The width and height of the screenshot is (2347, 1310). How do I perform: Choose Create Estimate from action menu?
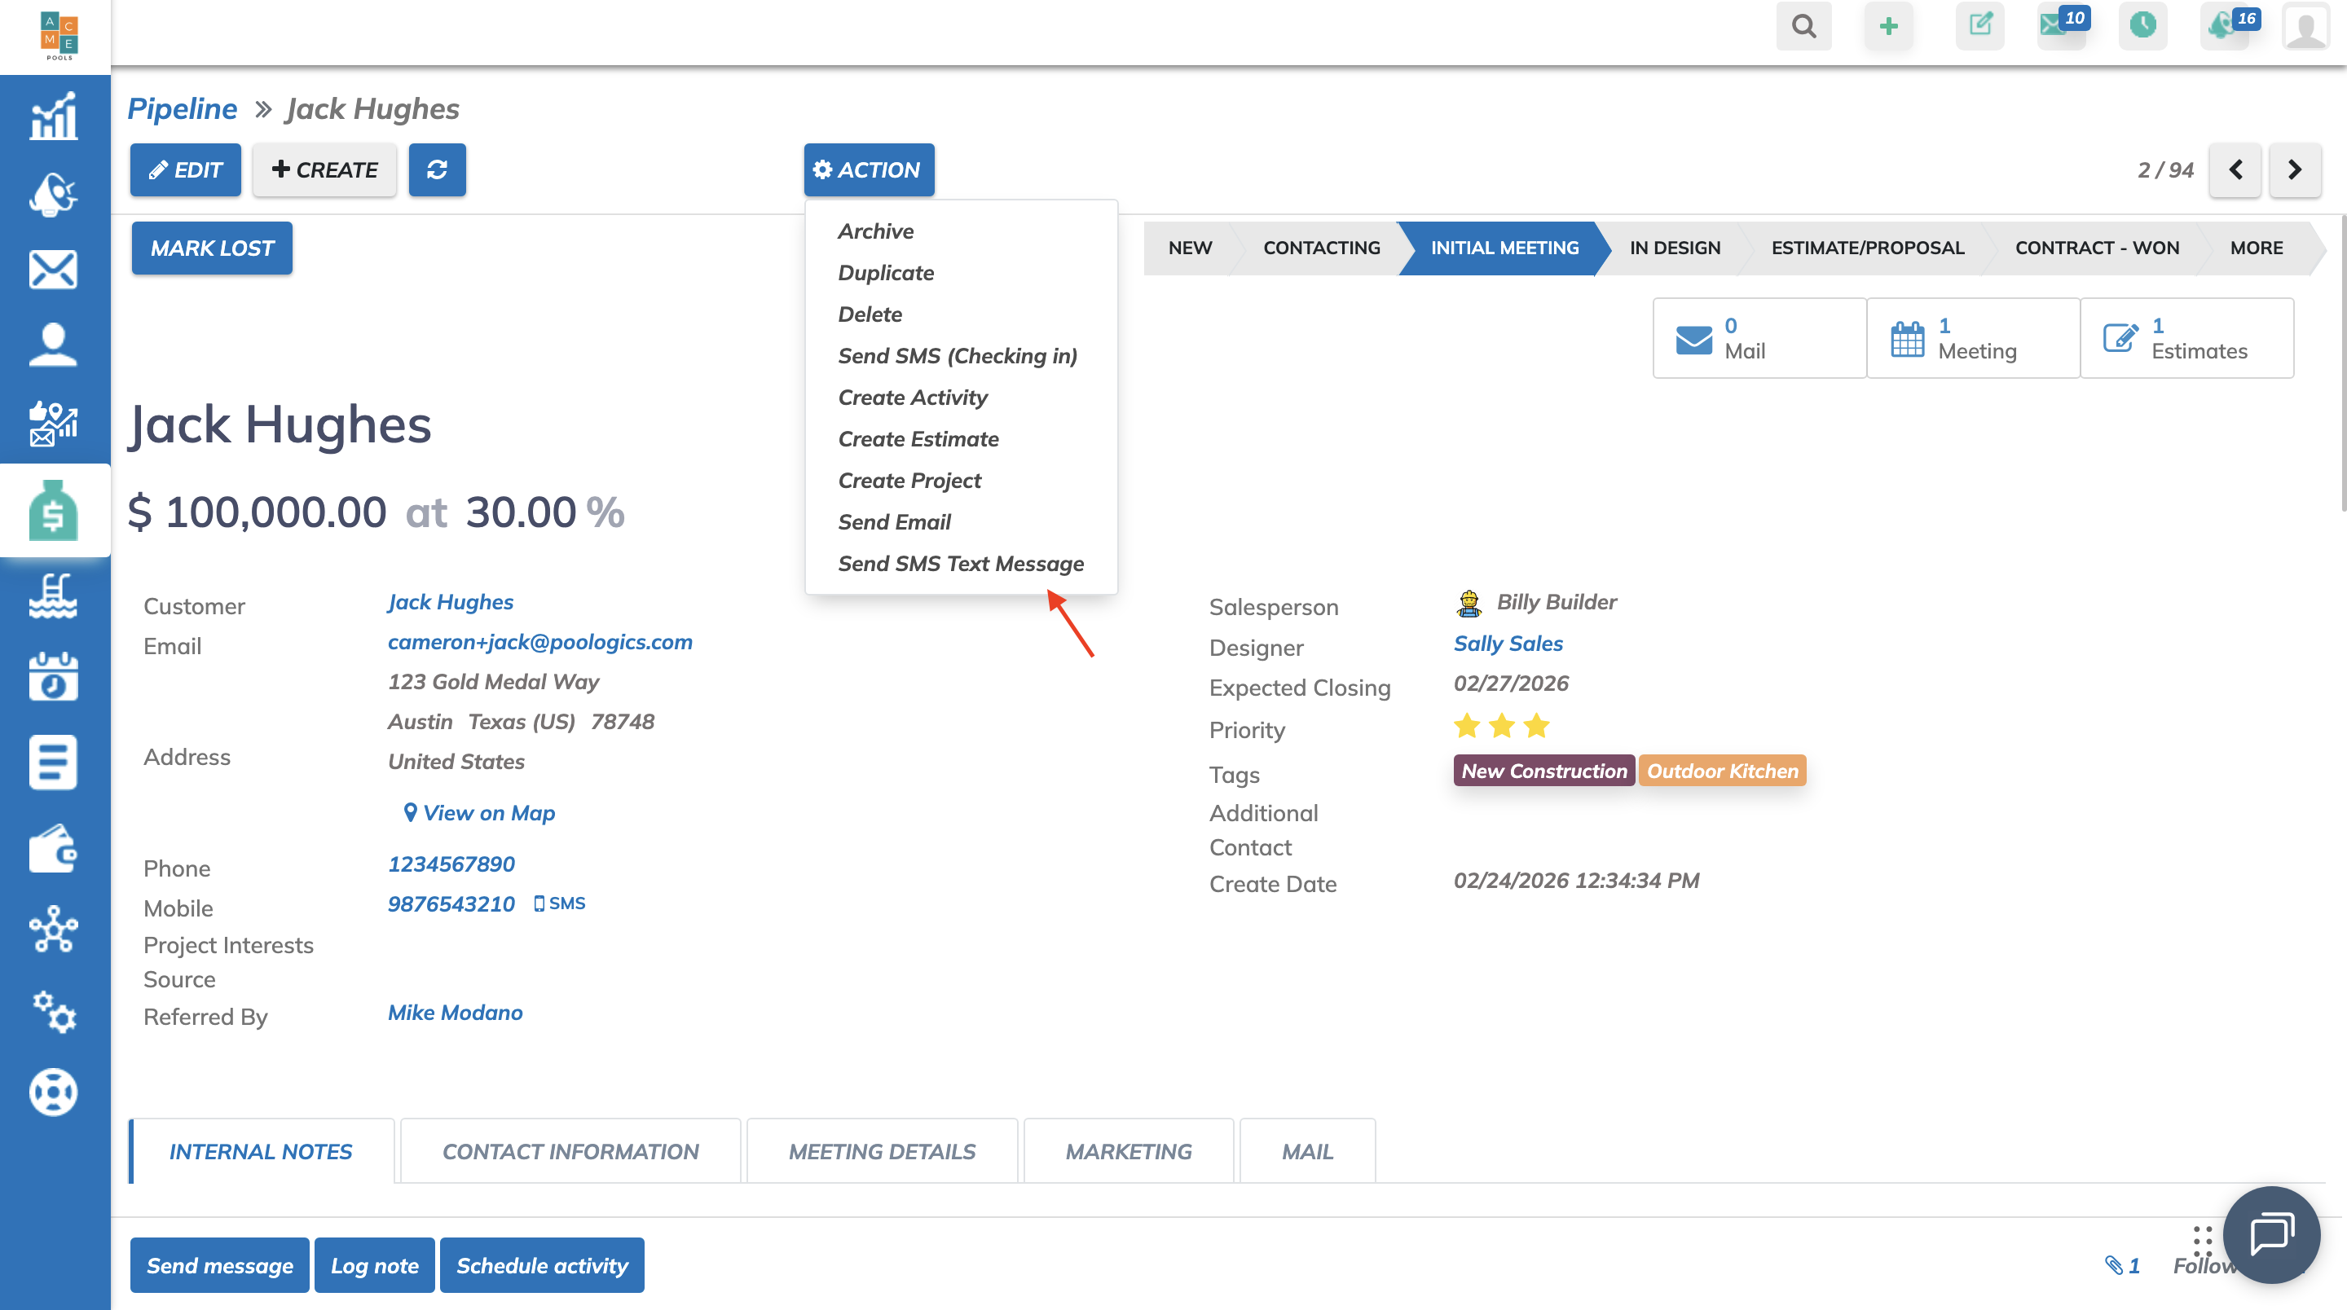(x=918, y=439)
